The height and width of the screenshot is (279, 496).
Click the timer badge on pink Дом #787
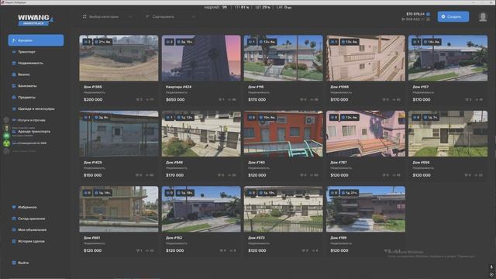click(350, 117)
